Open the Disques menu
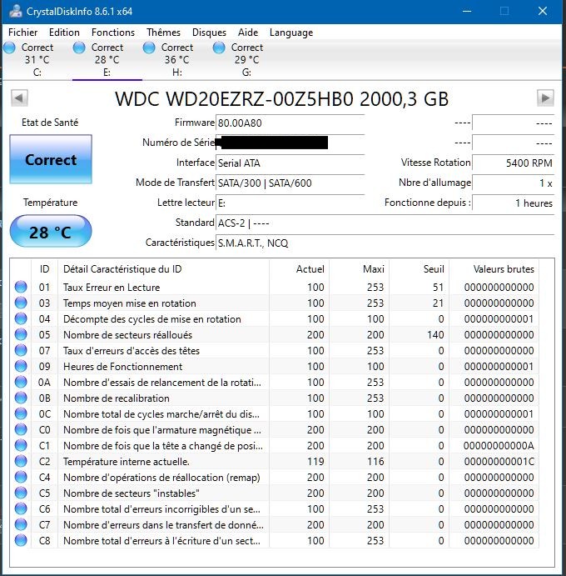Viewport: 566px width, 576px height. click(209, 33)
